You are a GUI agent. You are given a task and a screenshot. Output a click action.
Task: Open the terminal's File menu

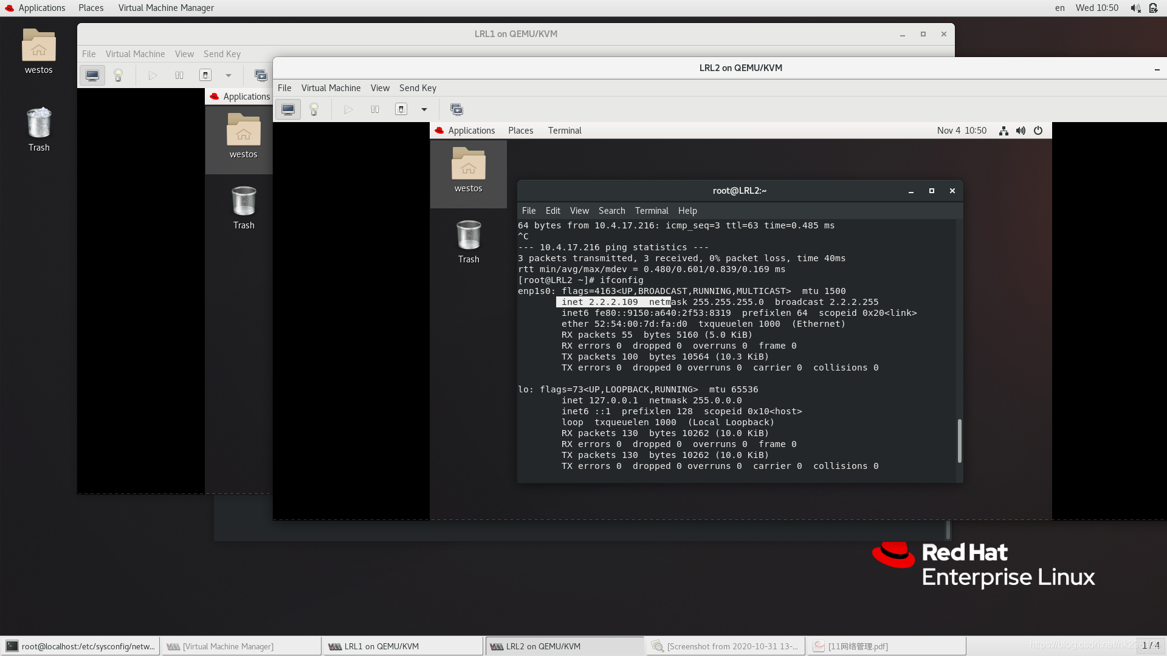point(529,211)
